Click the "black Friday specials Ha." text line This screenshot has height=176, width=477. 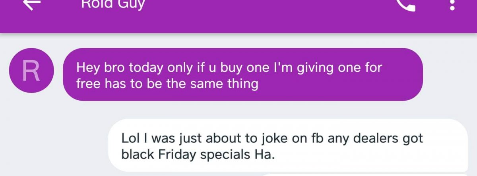(198, 155)
